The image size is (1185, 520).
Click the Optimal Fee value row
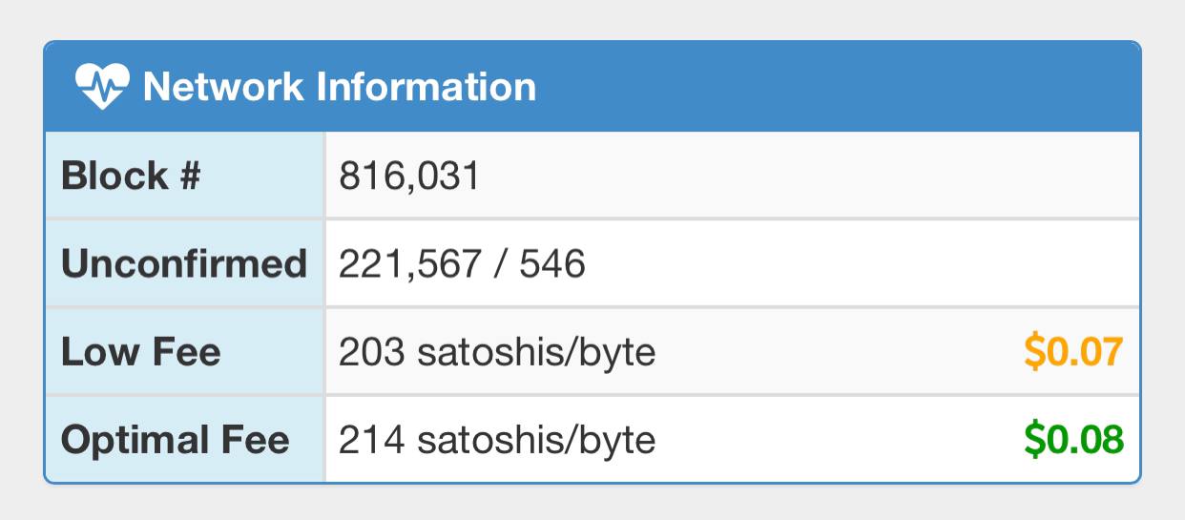[733, 439]
